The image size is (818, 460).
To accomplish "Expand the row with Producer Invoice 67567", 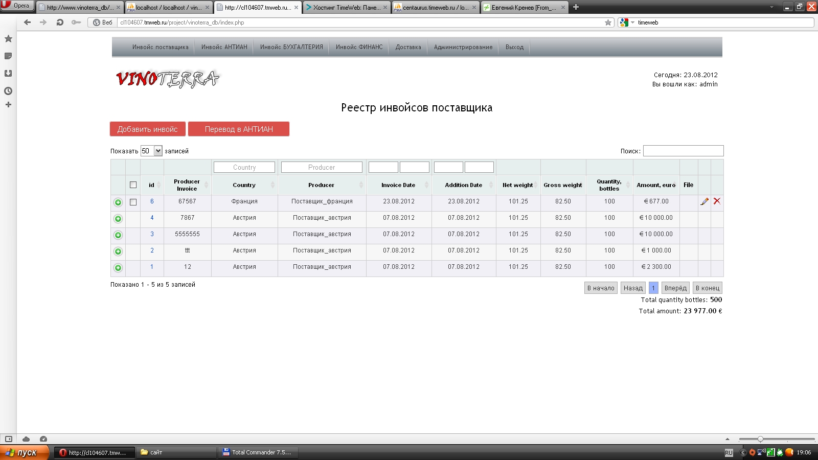I will [118, 202].
